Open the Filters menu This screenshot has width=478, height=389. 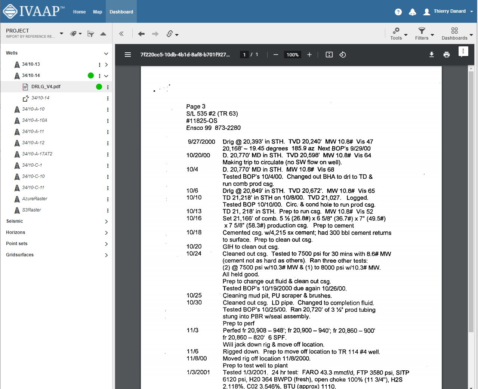tap(424, 34)
